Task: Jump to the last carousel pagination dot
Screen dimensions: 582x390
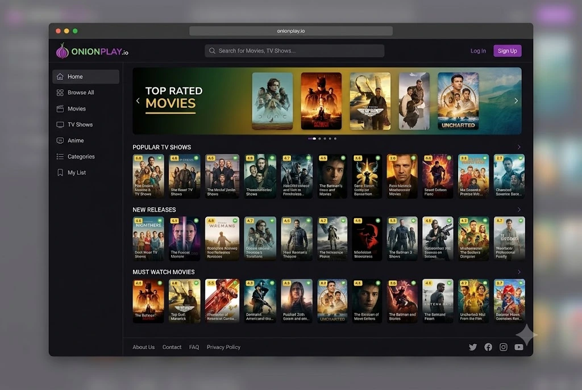Action: point(335,139)
